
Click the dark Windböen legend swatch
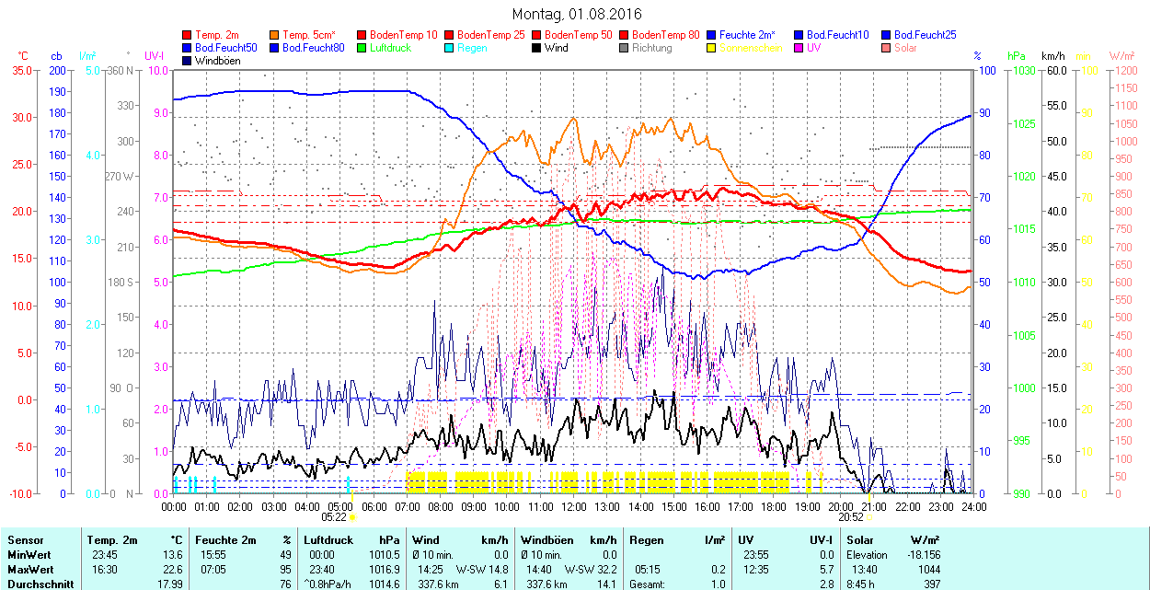188,61
